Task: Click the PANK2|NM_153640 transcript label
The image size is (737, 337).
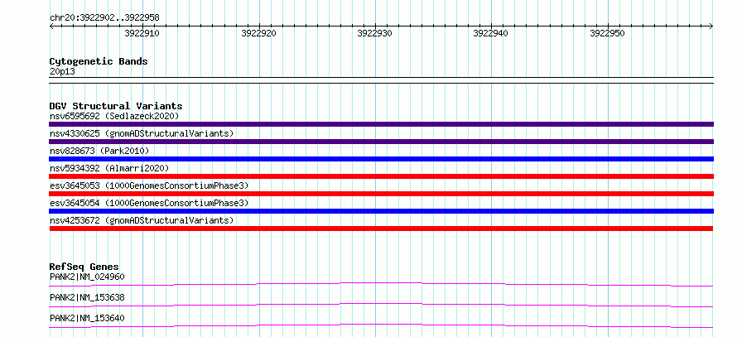Action: click(87, 318)
